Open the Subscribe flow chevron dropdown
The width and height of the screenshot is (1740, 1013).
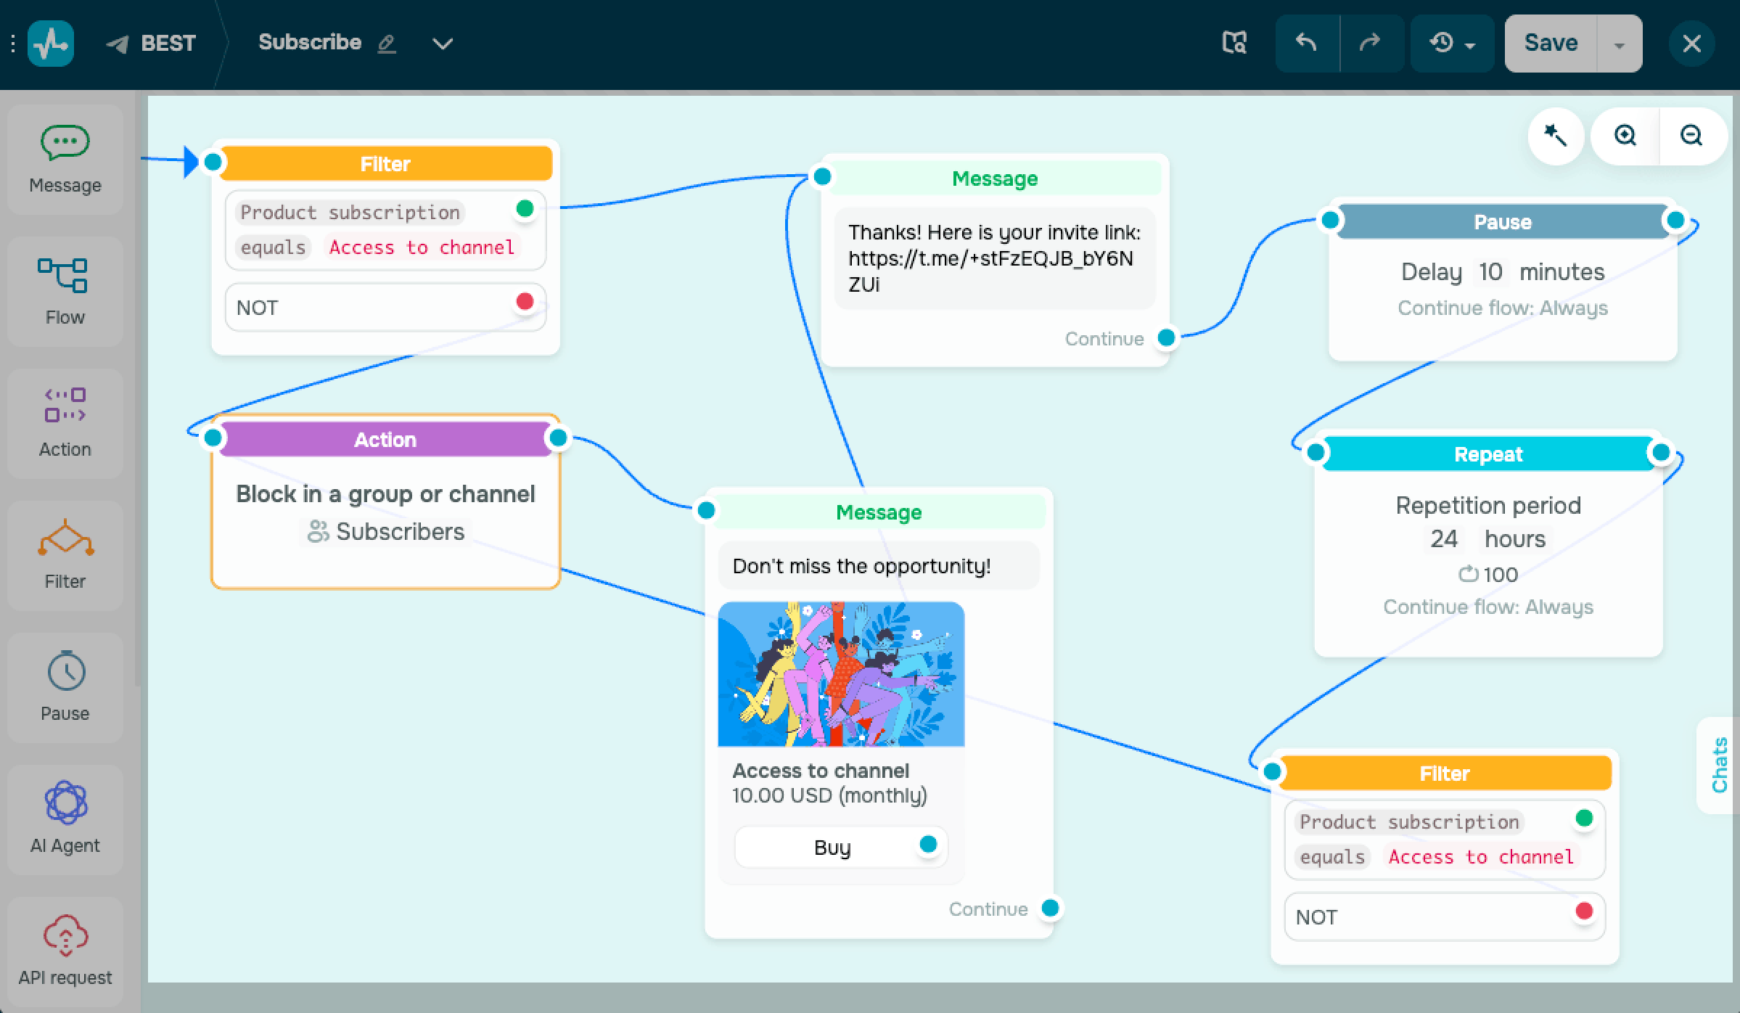[x=443, y=44]
